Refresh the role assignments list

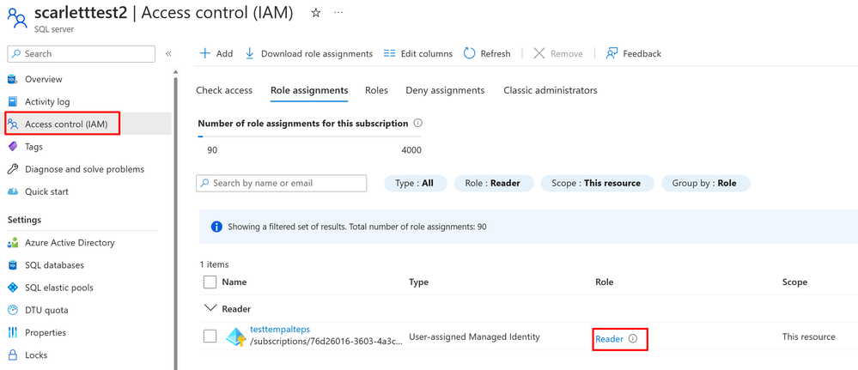click(x=487, y=53)
